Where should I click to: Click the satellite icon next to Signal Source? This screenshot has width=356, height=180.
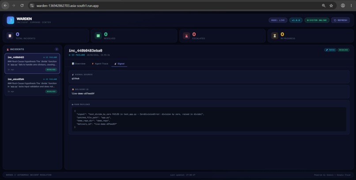pyautogui.click(x=72, y=75)
